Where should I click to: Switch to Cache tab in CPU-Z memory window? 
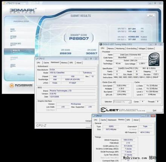pos(103,120)
